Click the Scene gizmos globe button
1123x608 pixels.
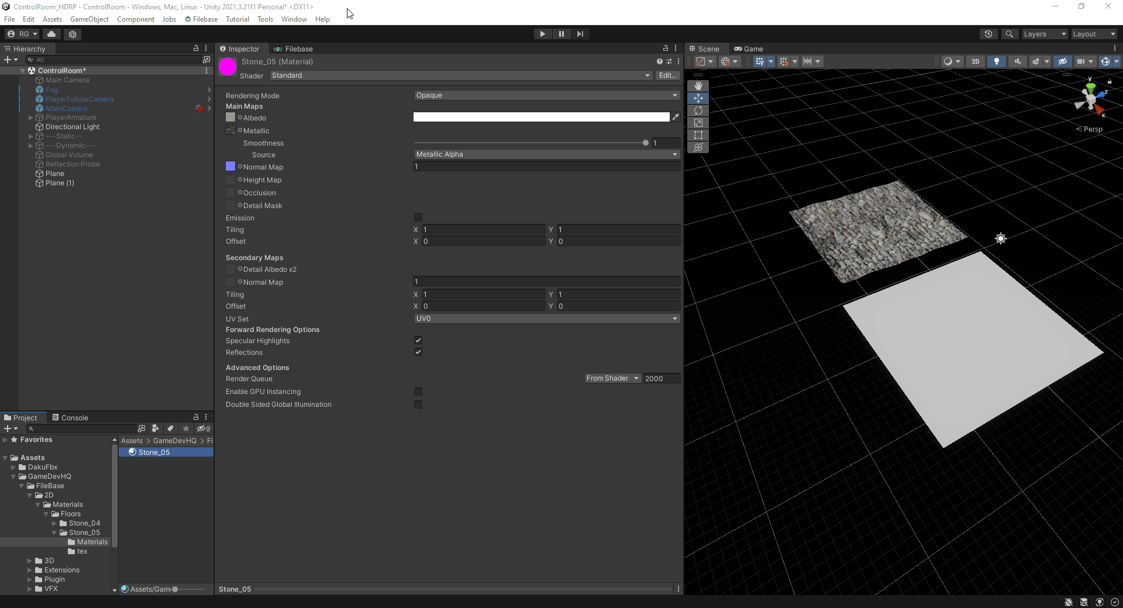(x=1105, y=61)
